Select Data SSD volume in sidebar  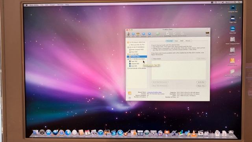137,66
